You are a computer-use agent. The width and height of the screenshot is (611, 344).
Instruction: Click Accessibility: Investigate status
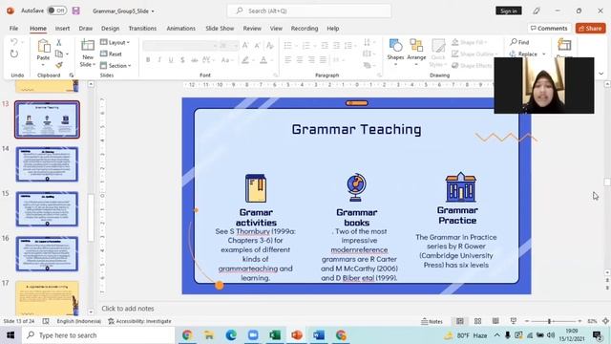[x=139, y=321]
